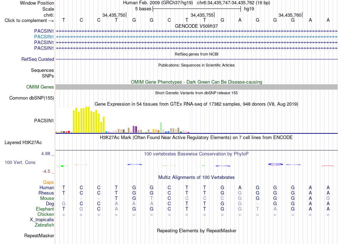Select the Human alignment row label

tap(47, 188)
